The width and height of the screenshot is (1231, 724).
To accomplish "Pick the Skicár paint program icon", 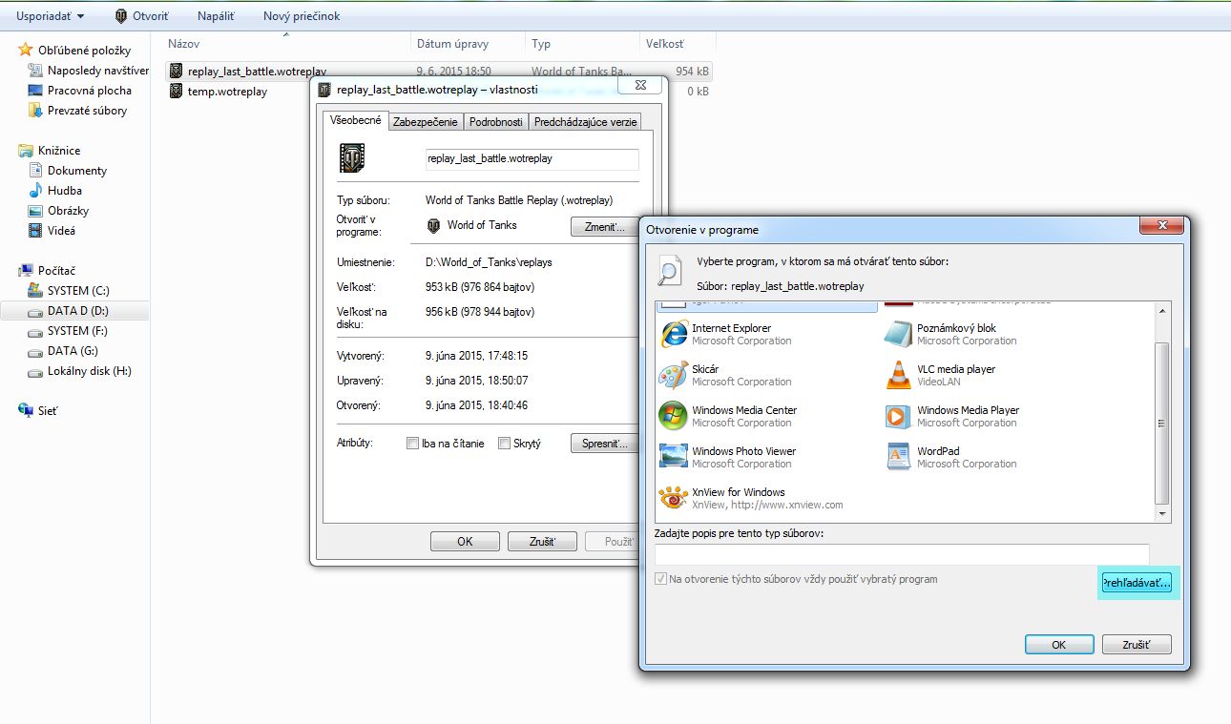I will click(x=673, y=376).
